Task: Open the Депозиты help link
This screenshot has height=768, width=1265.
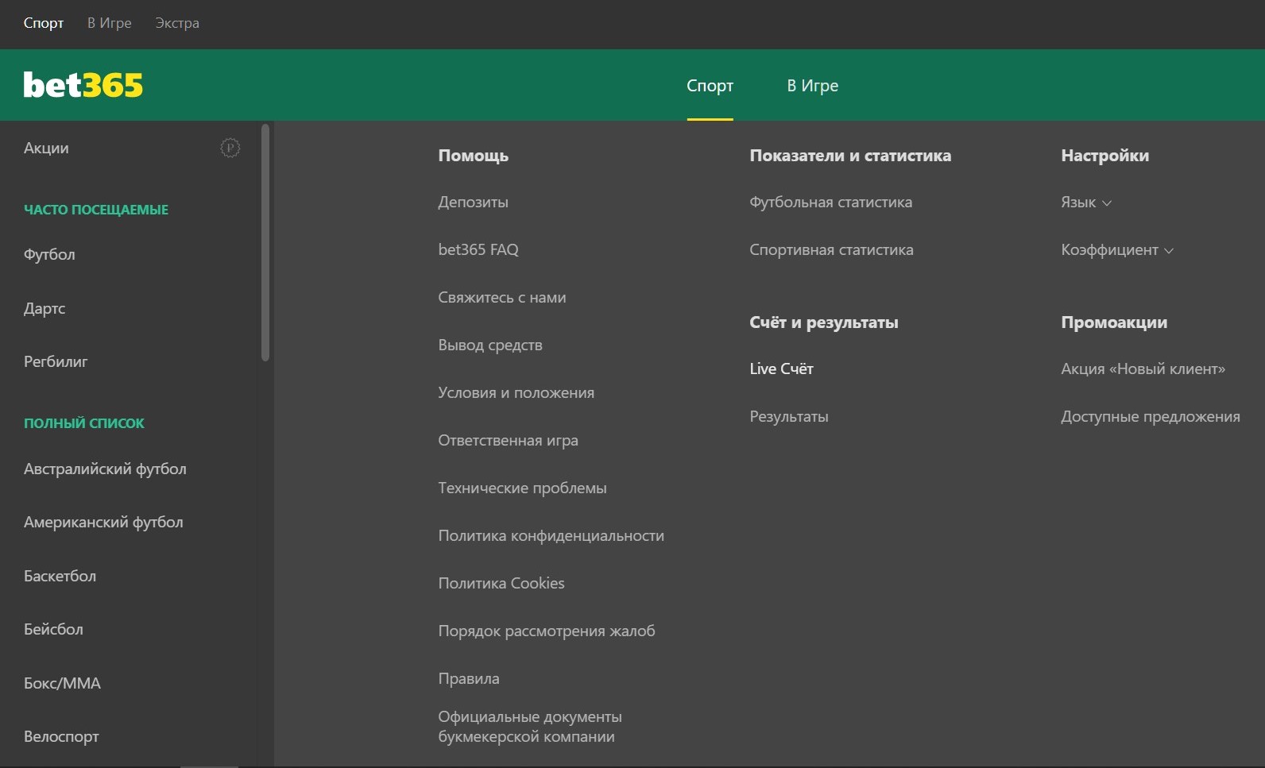Action: coord(473,203)
